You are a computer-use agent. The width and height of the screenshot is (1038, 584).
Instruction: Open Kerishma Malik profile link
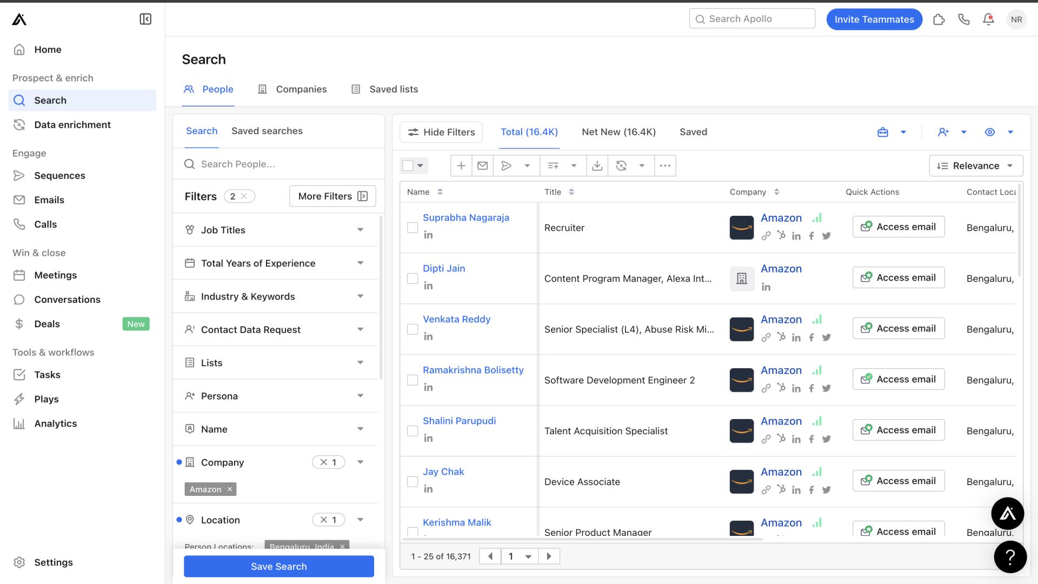coord(457,523)
